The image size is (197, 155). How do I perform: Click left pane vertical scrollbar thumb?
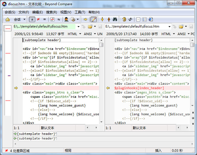(101, 45)
